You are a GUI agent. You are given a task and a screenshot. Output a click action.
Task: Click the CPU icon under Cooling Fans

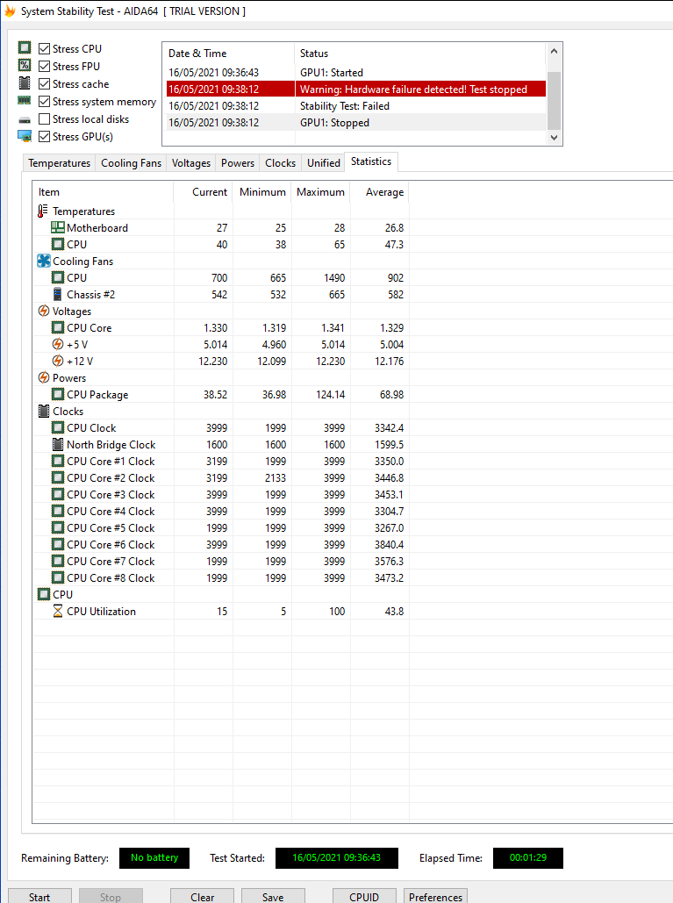coord(58,277)
